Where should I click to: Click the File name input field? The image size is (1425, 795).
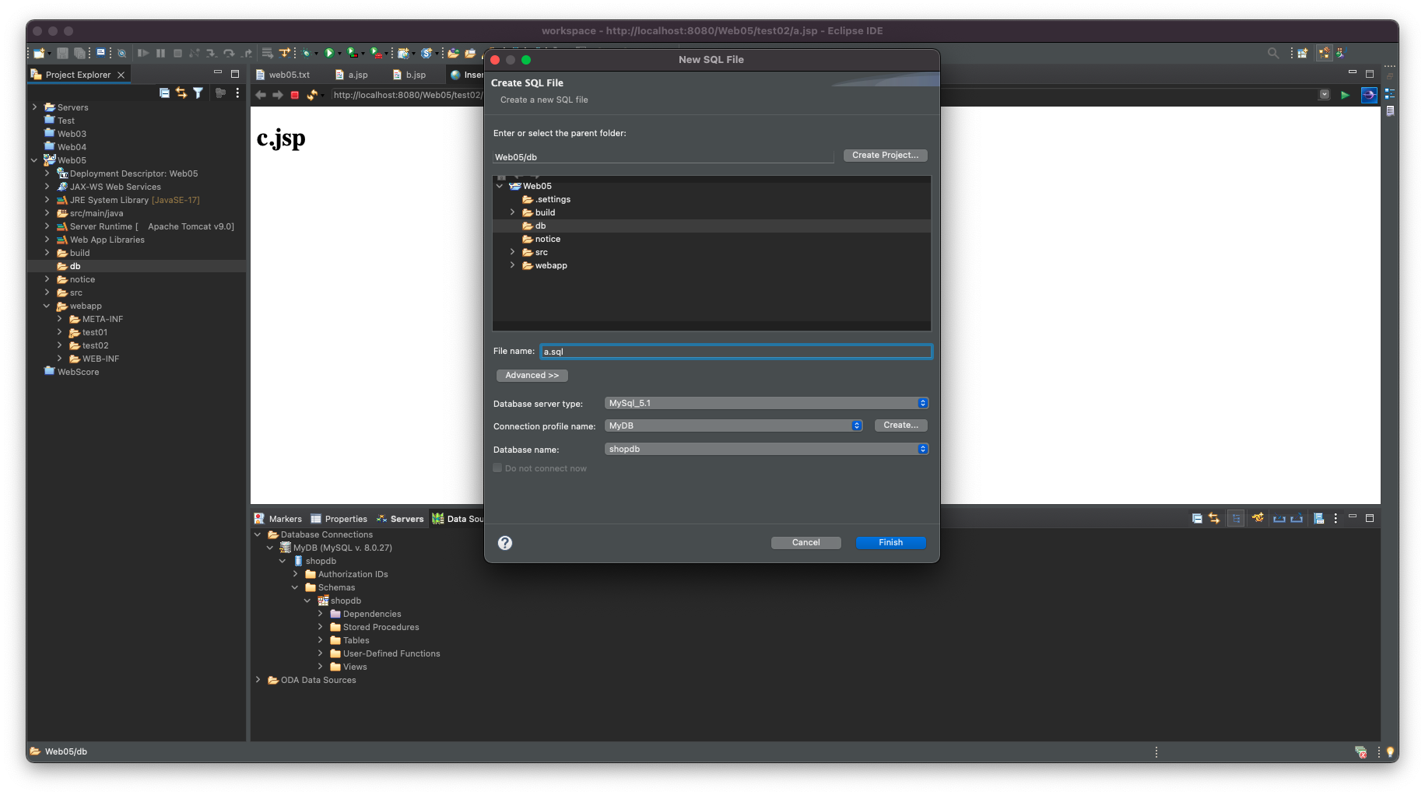(x=735, y=352)
